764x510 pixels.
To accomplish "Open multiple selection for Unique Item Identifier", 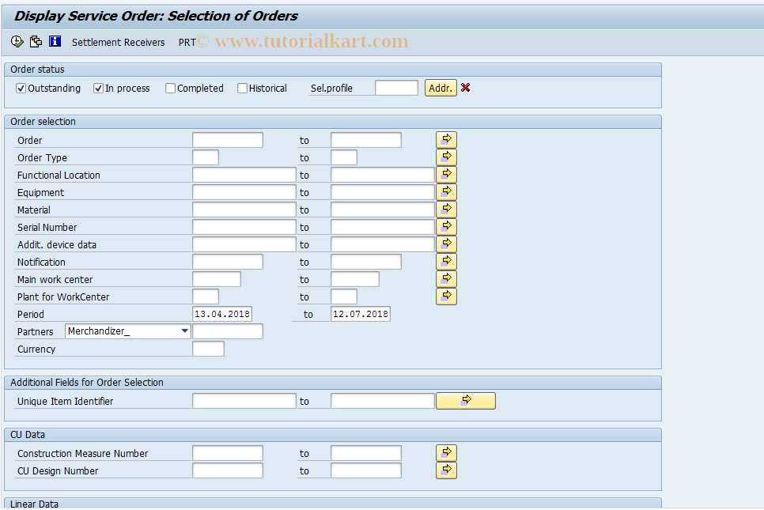I will point(466,401).
